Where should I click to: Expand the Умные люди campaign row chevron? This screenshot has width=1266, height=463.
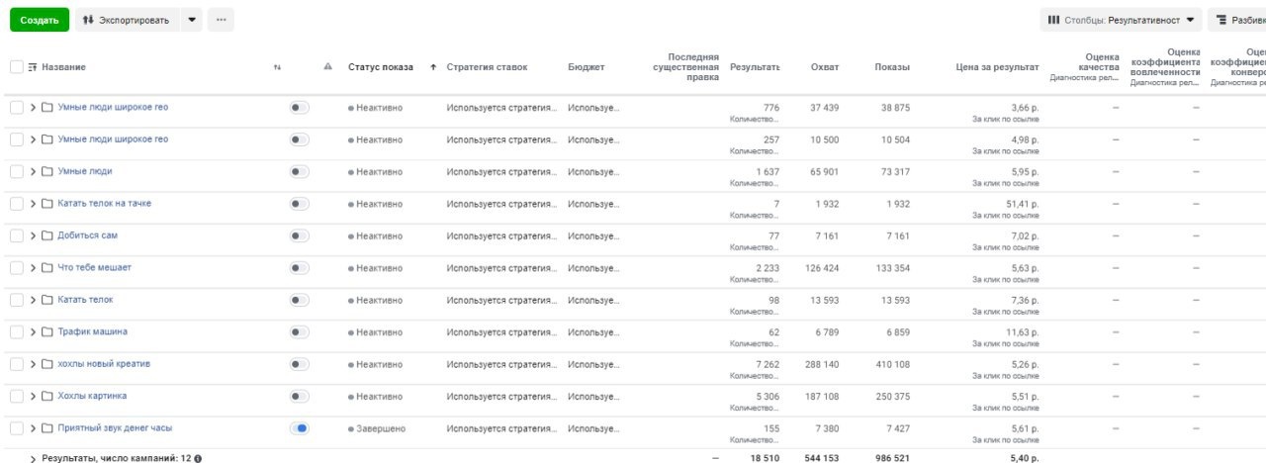33,171
